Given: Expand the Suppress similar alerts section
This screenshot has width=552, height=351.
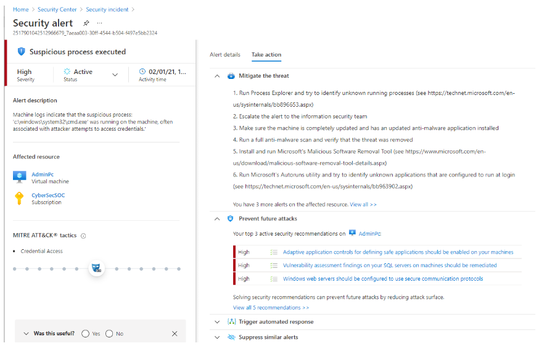Looking at the screenshot, I should 217,337.
